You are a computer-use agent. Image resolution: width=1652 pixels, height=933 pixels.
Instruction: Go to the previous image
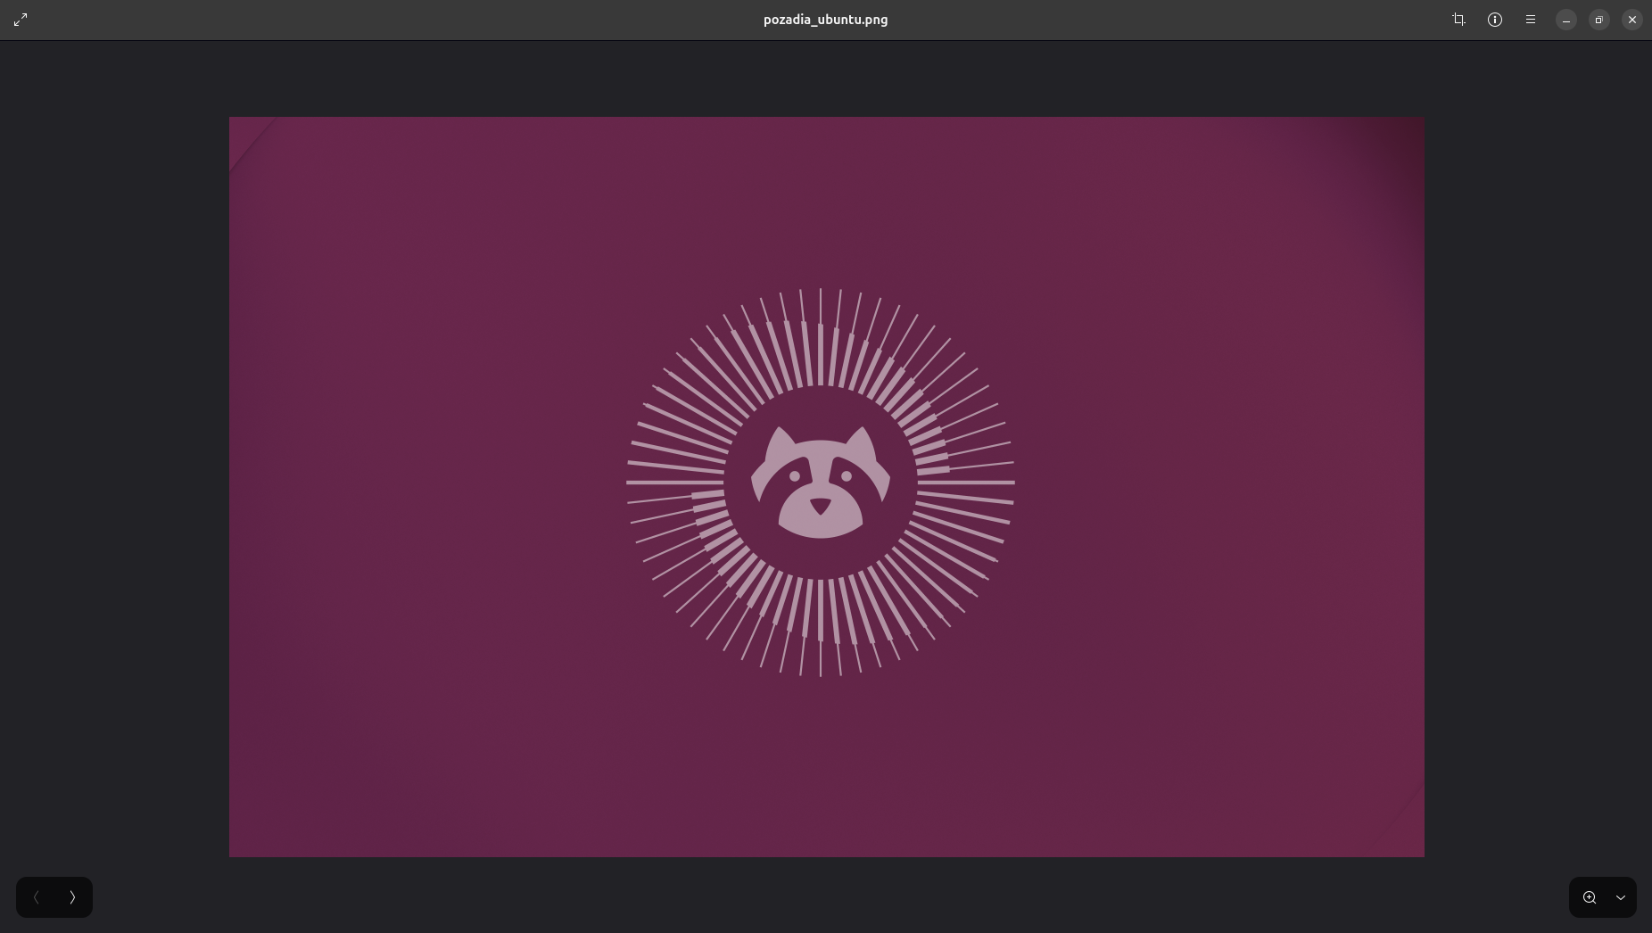click(37, 897)
